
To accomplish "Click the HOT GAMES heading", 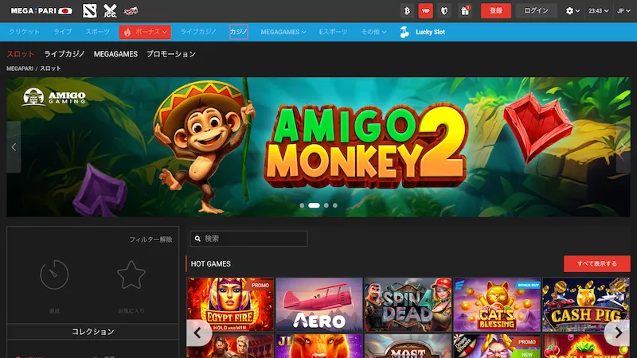I will (x=211, y=264).
